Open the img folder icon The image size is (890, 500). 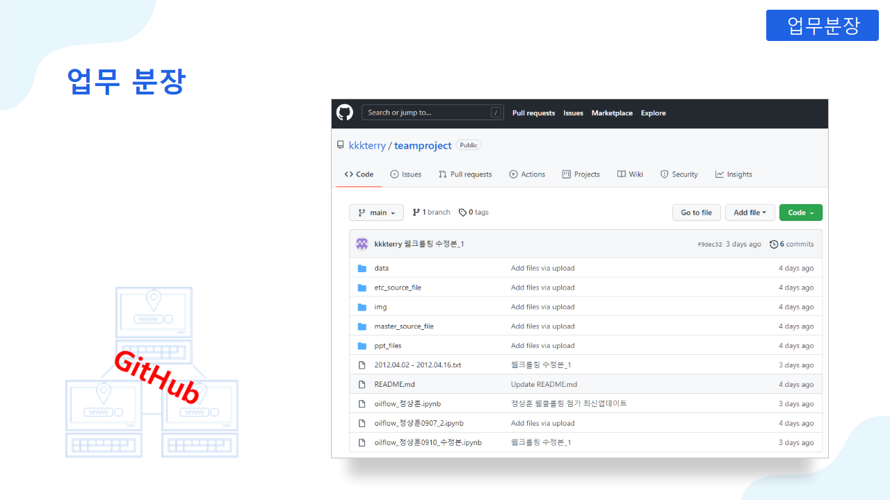[362, 307]
